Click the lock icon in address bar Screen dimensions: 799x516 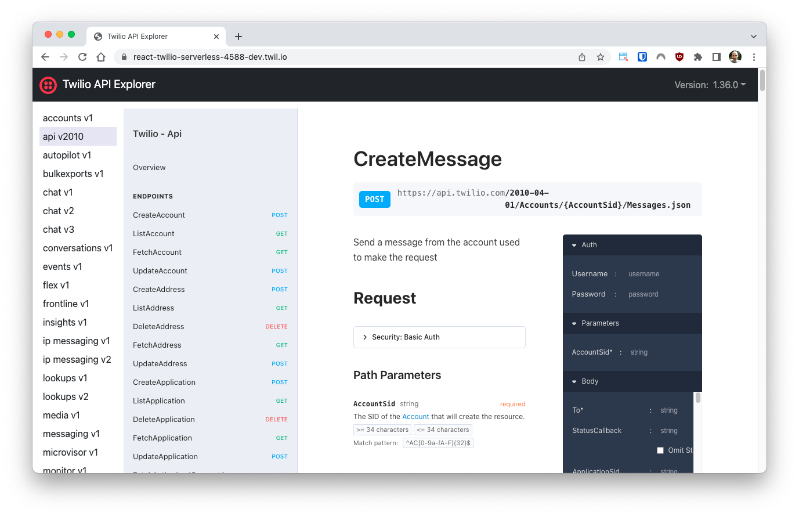(124, 57)
